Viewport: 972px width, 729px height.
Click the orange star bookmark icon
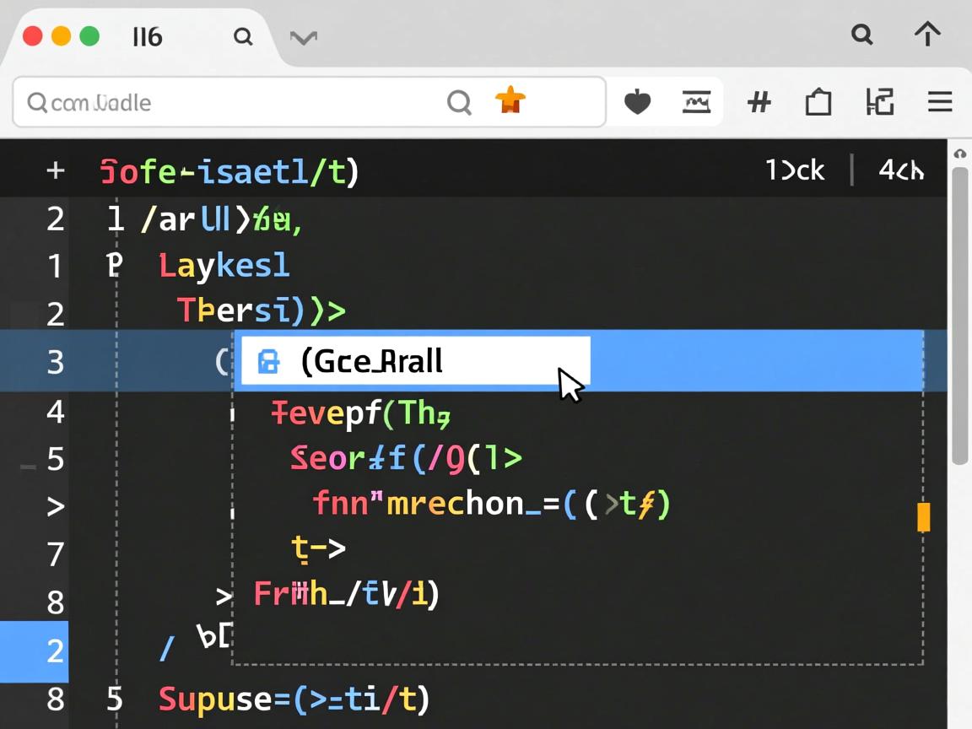[x=510, y=101]
